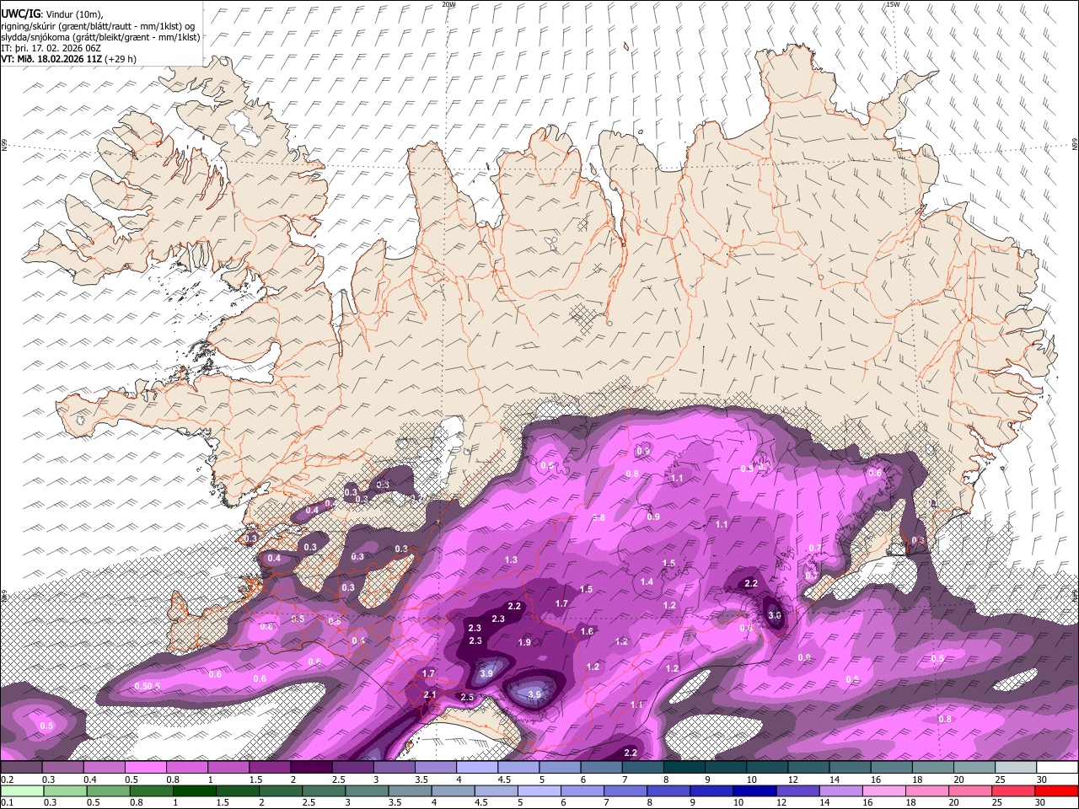The image size is (1079, 809).
Task: Click the "1.4" precipitation value on map
Action: (x=647, y=582)
